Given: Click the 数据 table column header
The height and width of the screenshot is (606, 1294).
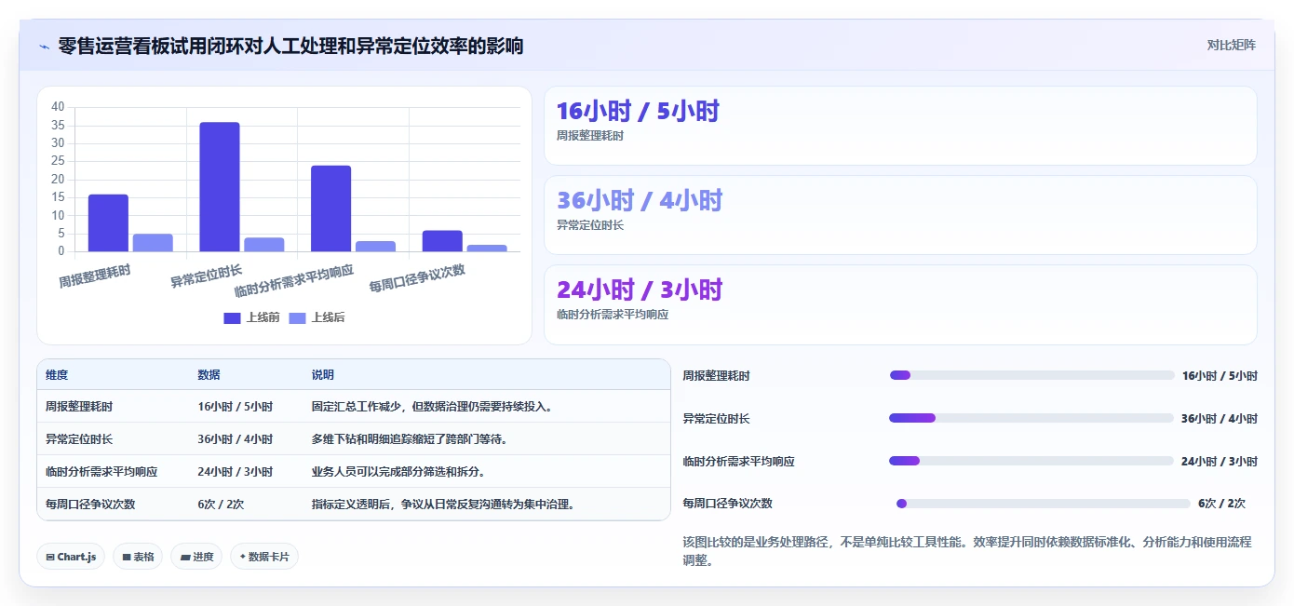Looking at the screenshot, I should (x=209, y=375).
